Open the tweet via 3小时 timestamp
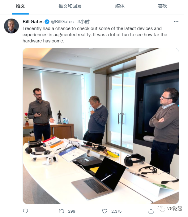Image resolution: width=188 pixels, height=217 pixels. 83,22
